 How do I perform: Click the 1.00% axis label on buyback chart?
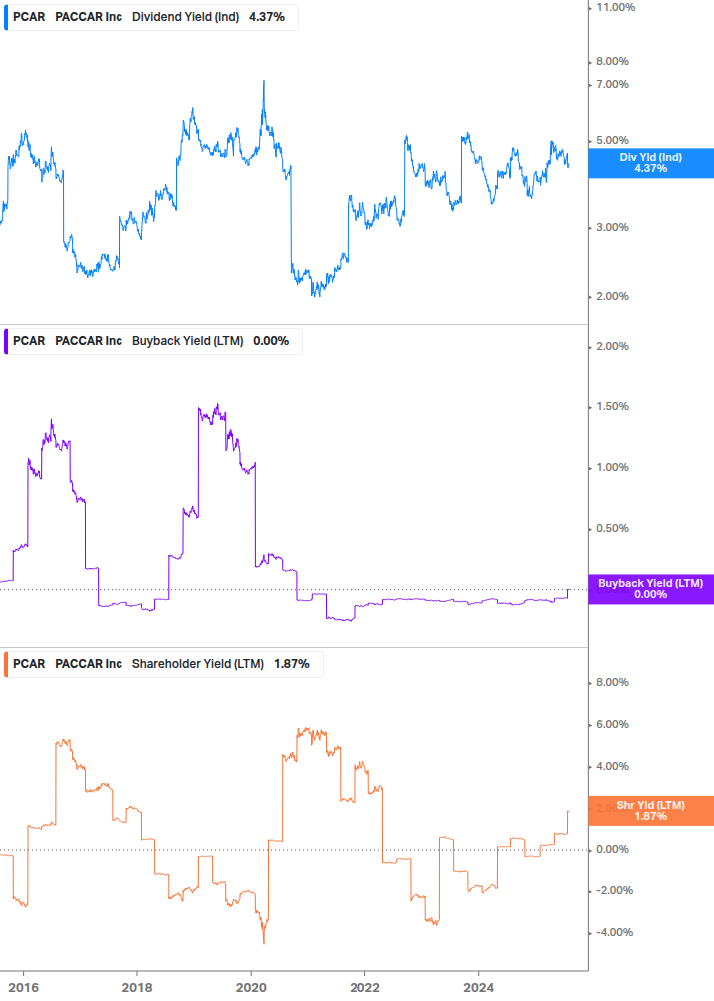pos(612,467)
